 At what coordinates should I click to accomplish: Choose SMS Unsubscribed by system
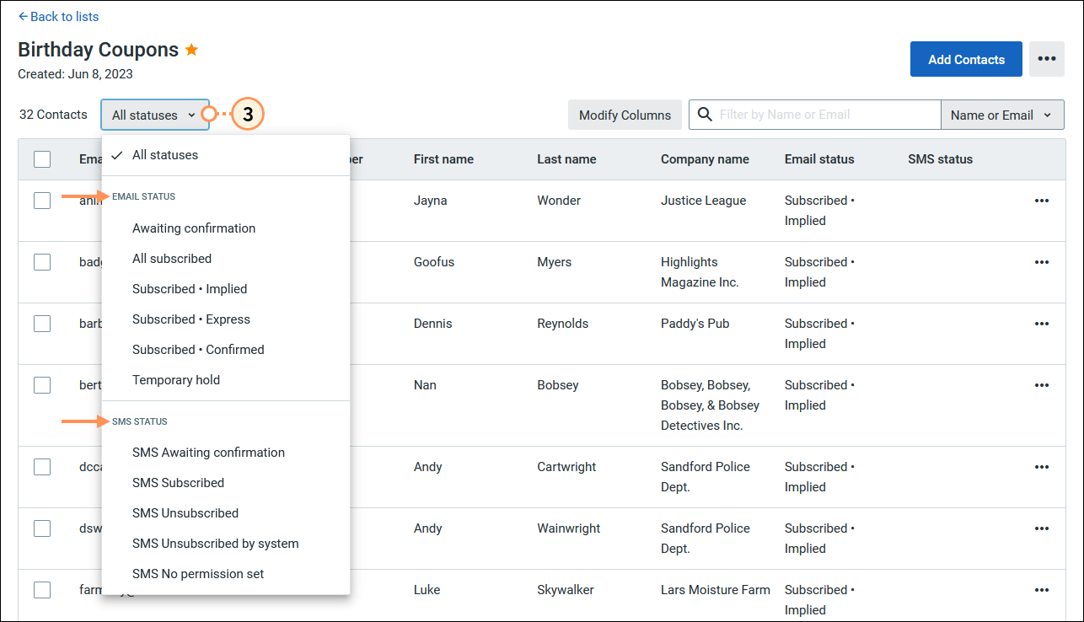coord(226,544)
